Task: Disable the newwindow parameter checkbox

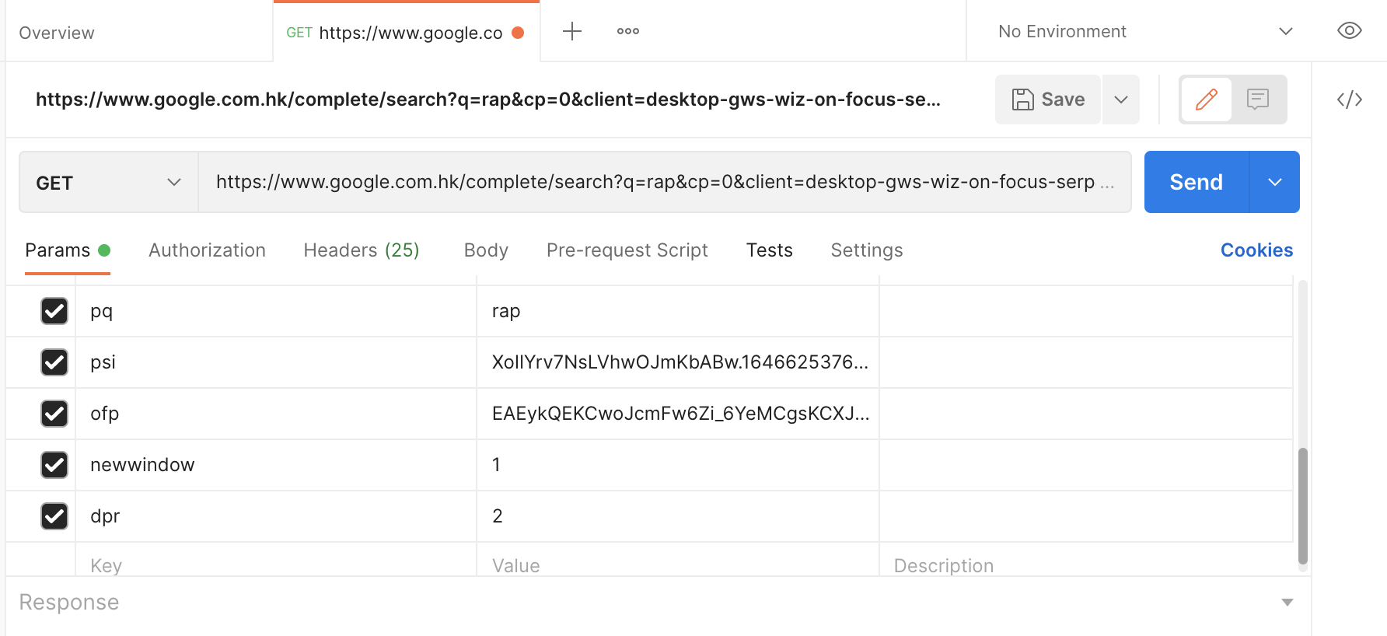Action: [54, 465]
